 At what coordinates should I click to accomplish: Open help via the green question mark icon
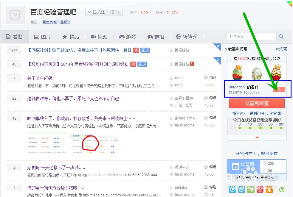282,190
